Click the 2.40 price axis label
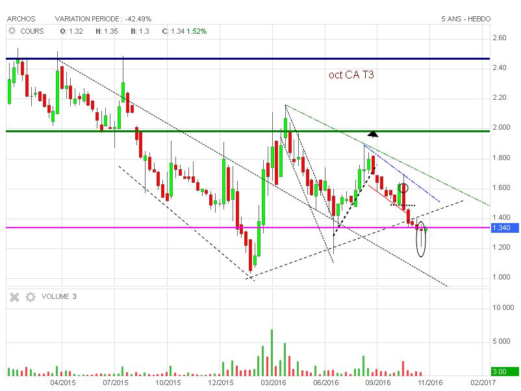 [x=500, y=67]
